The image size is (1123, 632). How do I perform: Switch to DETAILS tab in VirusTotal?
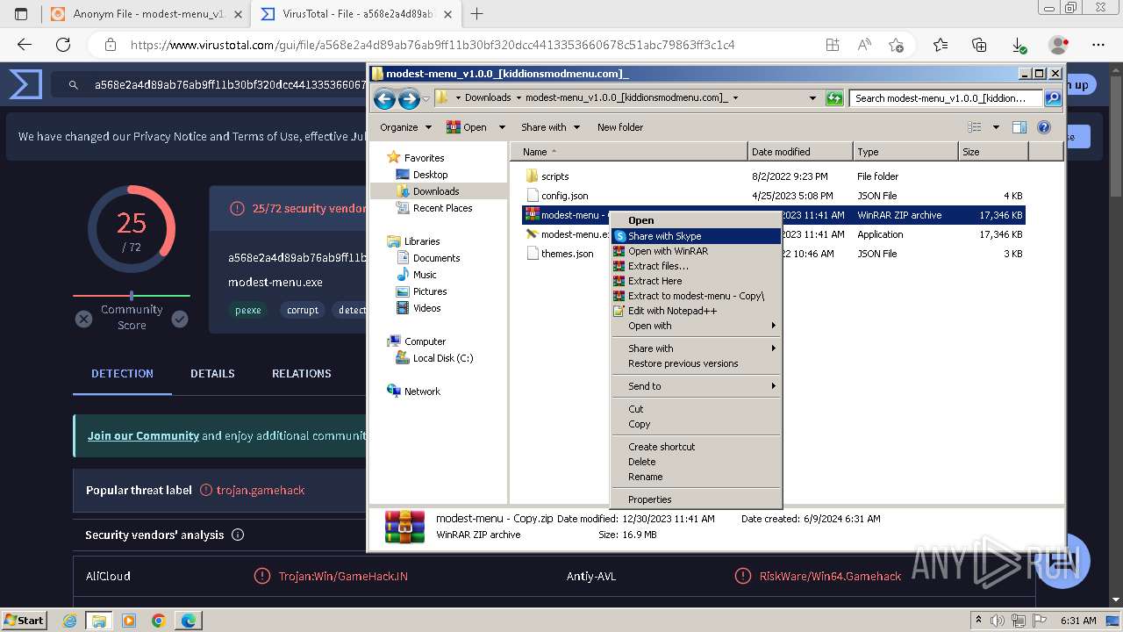[212, 373]
